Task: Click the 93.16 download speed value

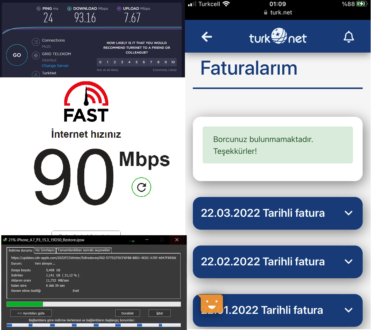Action: pyautogui.click(x=85, y=18)
